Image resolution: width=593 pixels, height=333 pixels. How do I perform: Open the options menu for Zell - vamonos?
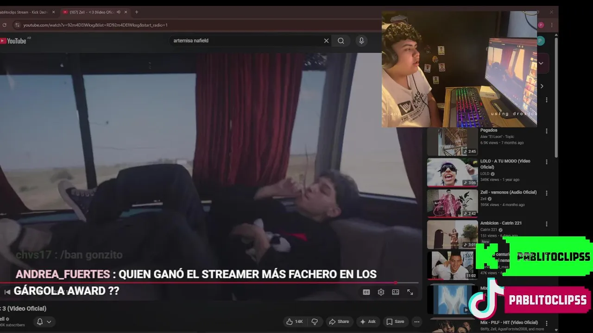coord(547,193)
